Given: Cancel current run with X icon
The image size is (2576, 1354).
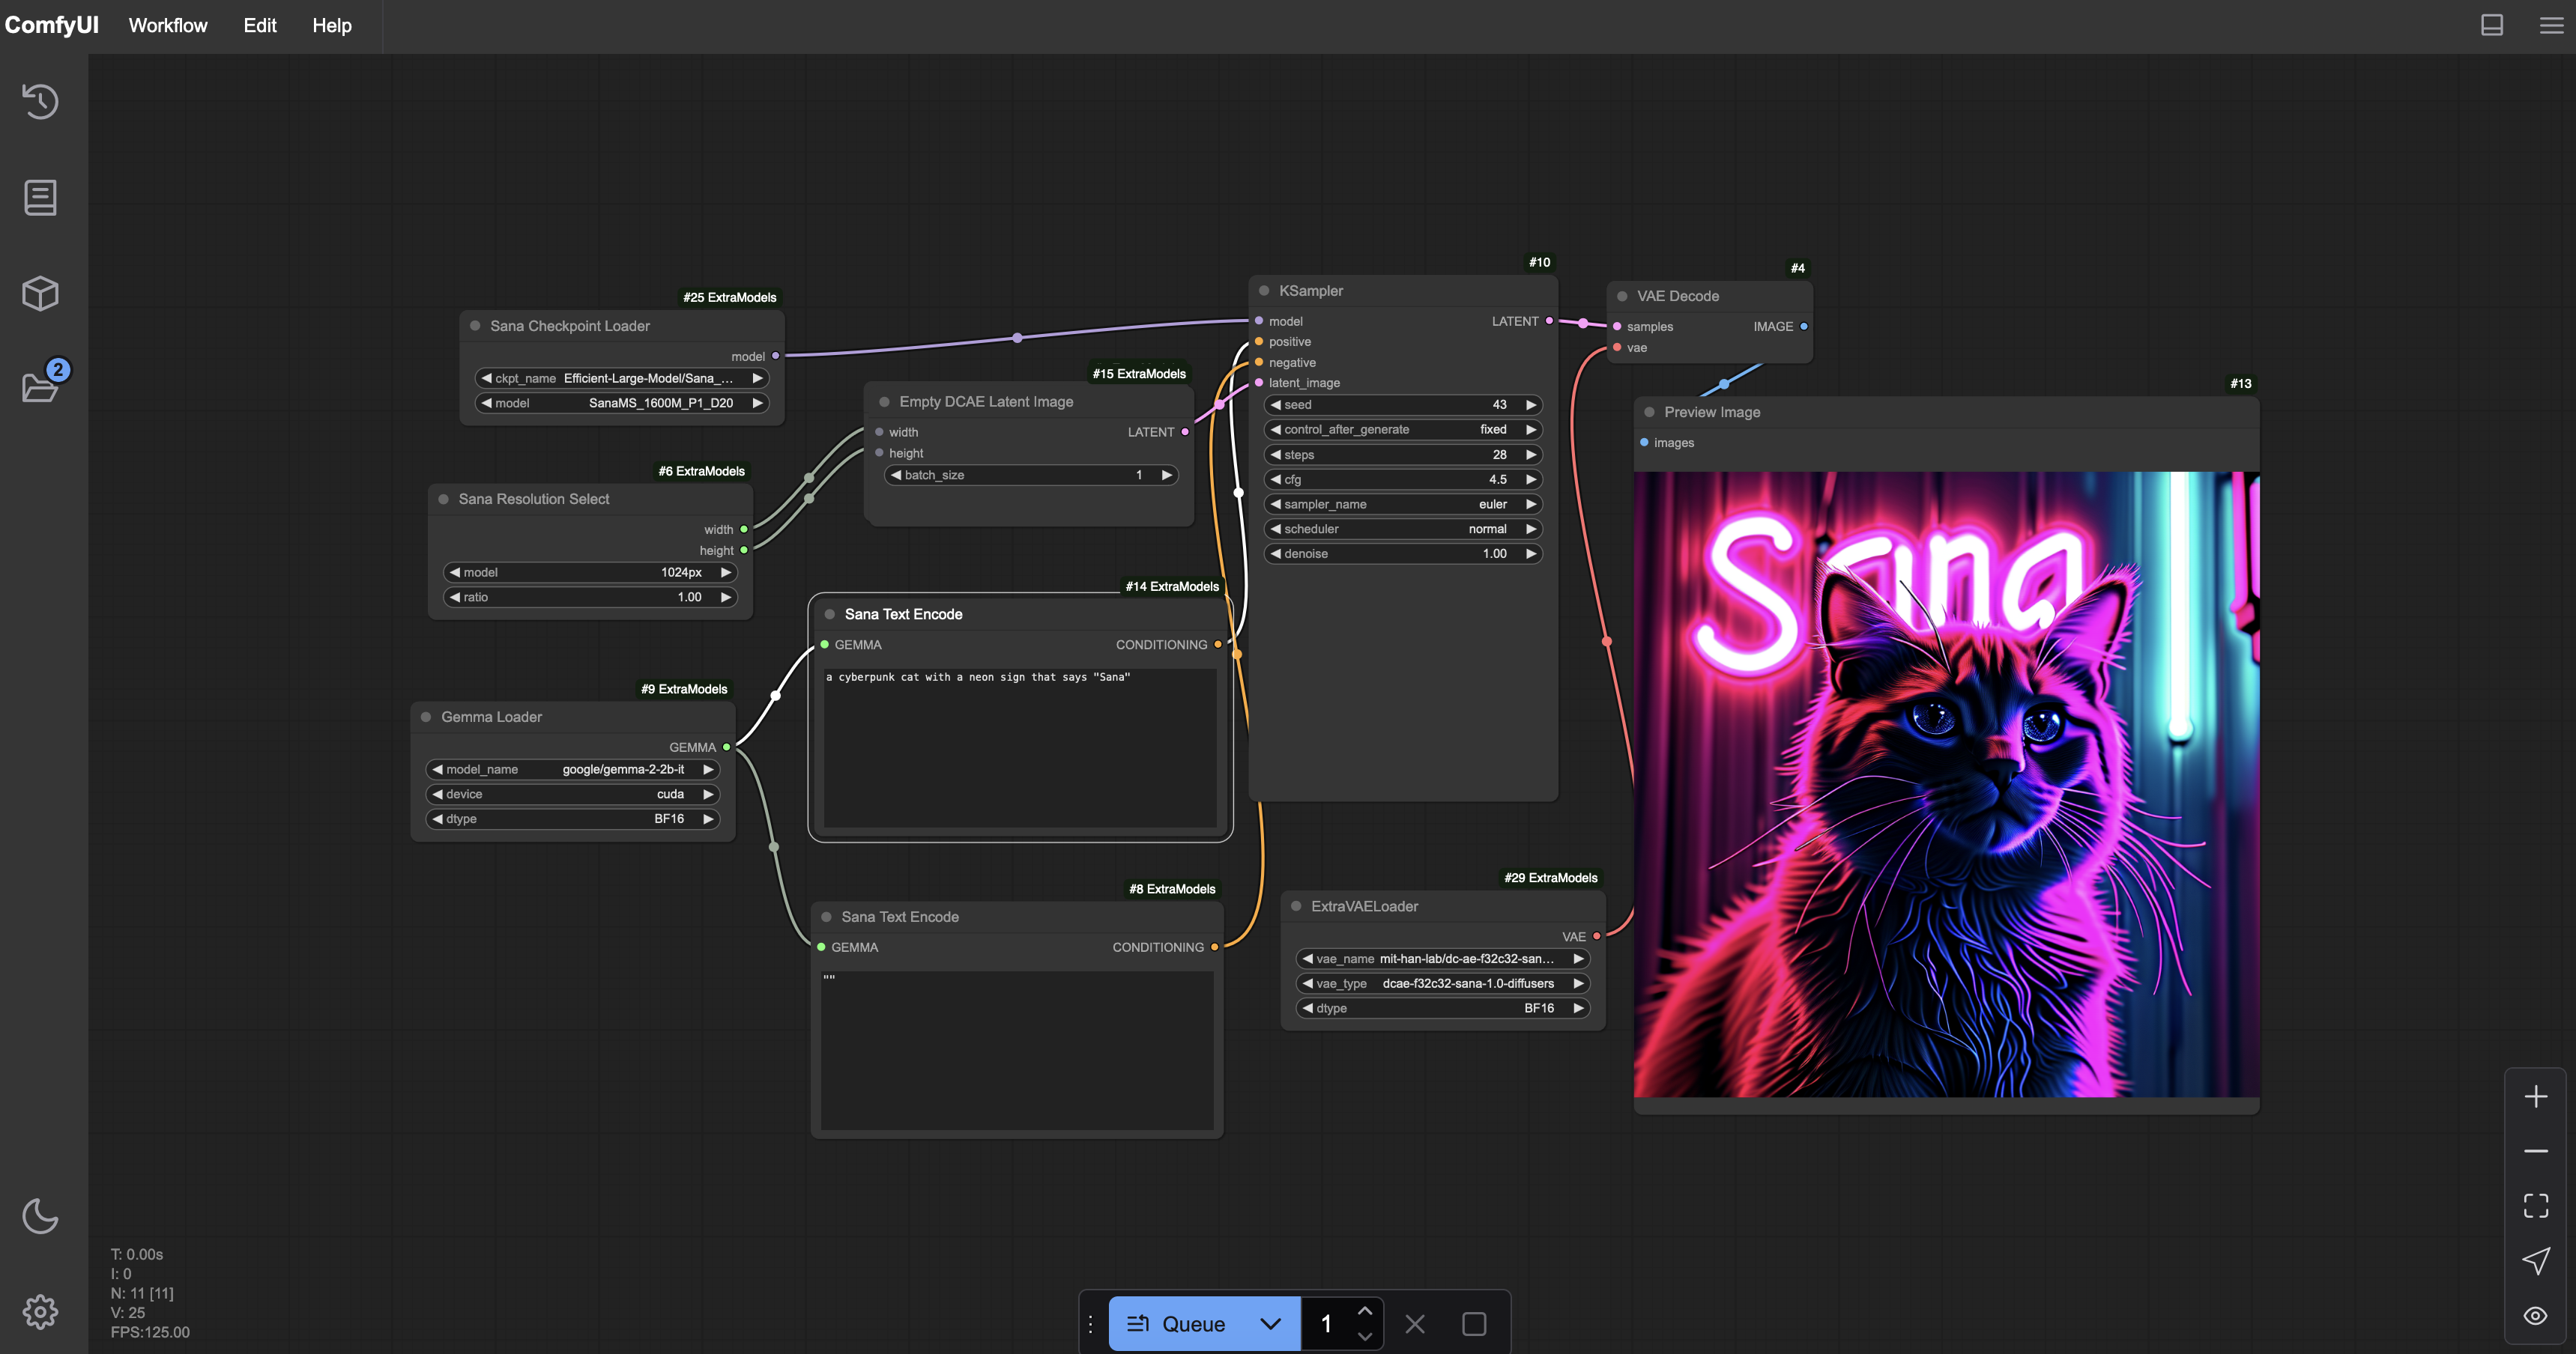Looking at the screenshot, I should coord(1415,1324).
